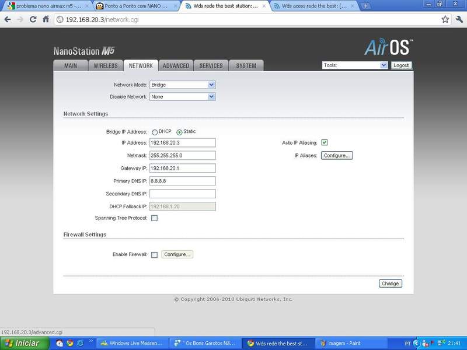
Task: Click the AirOS logo
Action: coord(388,47)
